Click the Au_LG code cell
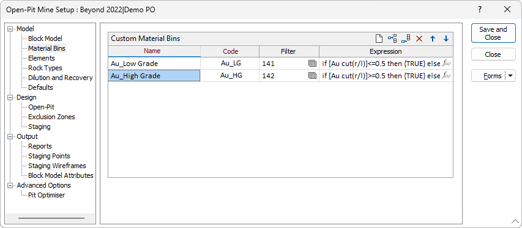 [x=229, y=63]
